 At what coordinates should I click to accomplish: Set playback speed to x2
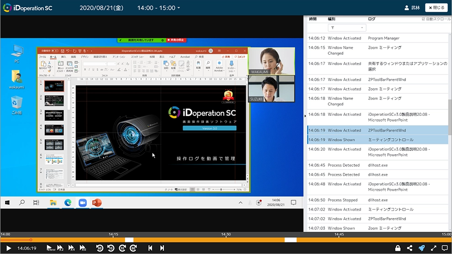tap(60, 248)
